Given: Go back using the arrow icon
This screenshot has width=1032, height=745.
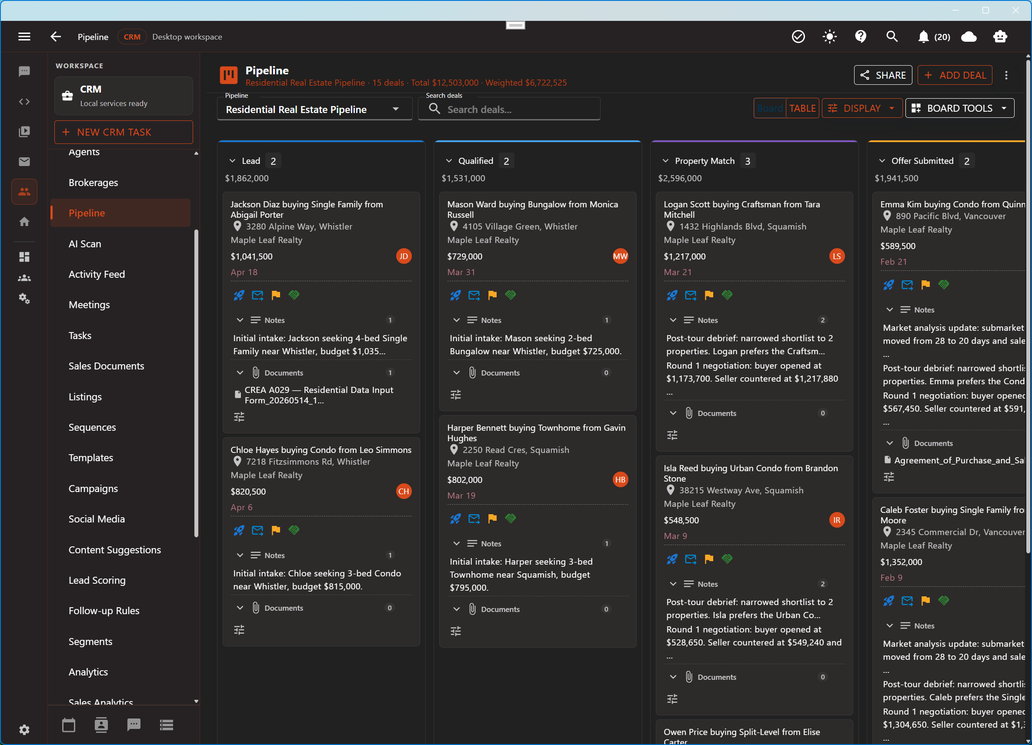Looking at the screenshot, I should [x=56, y=37].
